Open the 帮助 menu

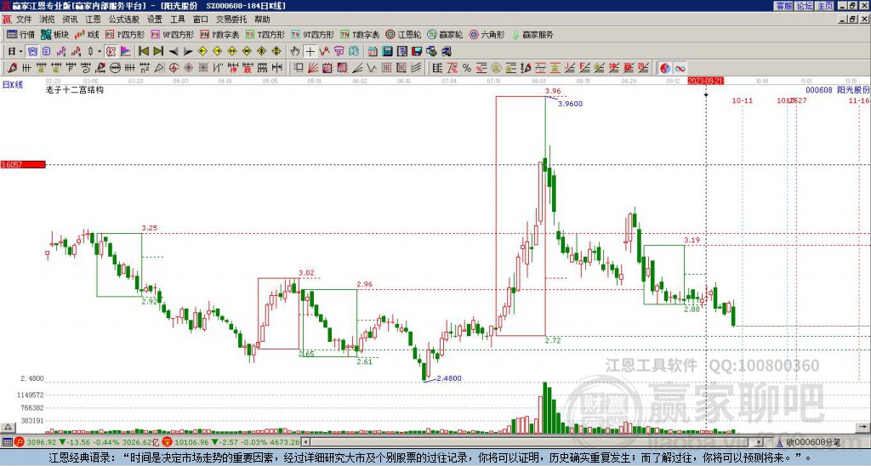[262, 20]
